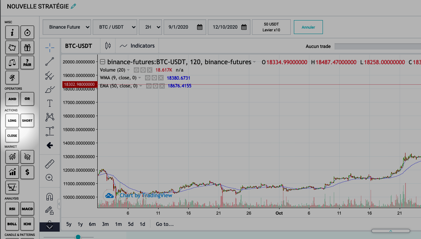This screenshot has height=239, width=421.
Task: Expand more drawing tools chevron
Action: [x=50, y=227]
